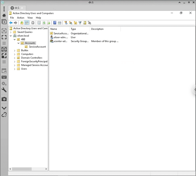Take a screenshot with the camera icon

click(x=4, y=99)
